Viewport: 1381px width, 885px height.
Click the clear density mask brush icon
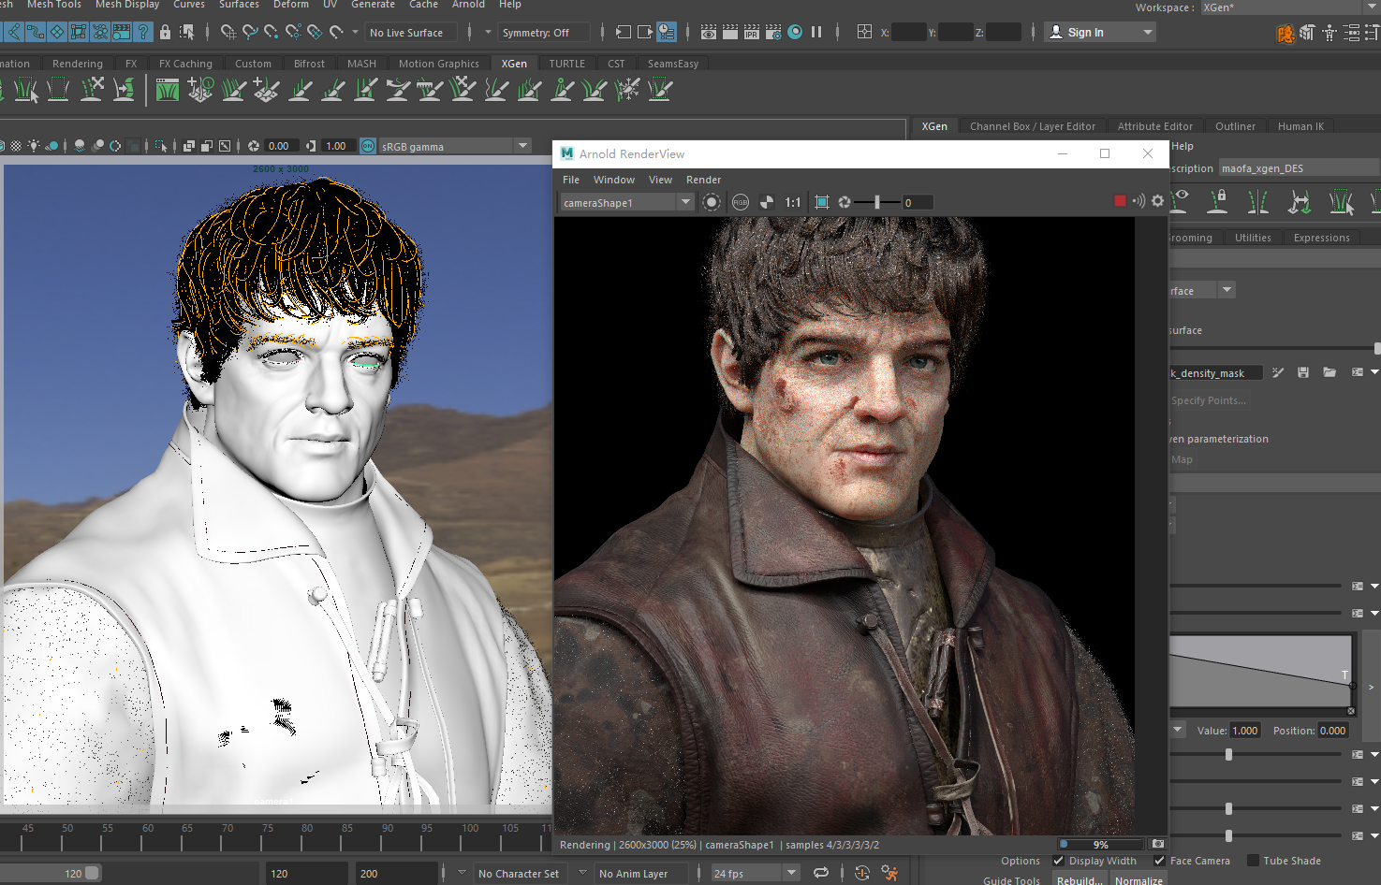pos(1278,372)
